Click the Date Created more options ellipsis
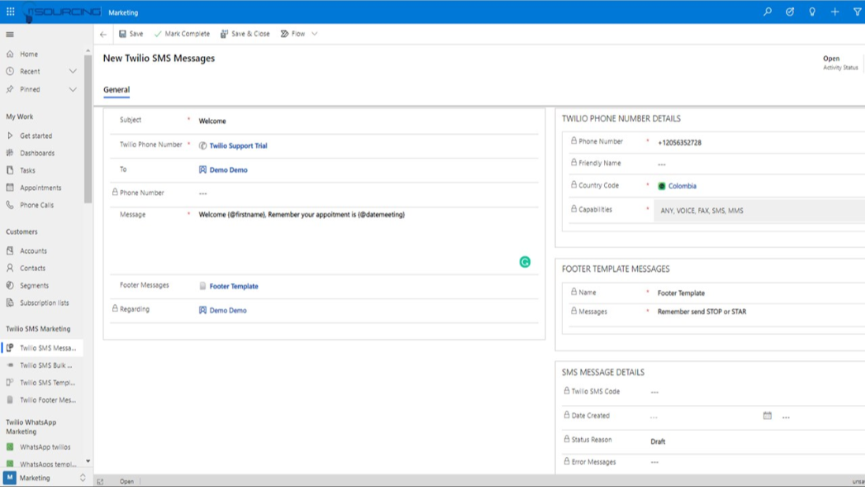Screen dimensions: 865x487 pos(786,417)
